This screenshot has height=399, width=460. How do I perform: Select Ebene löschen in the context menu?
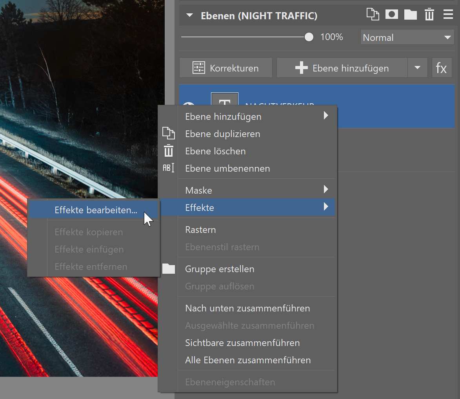click(215, 151)
